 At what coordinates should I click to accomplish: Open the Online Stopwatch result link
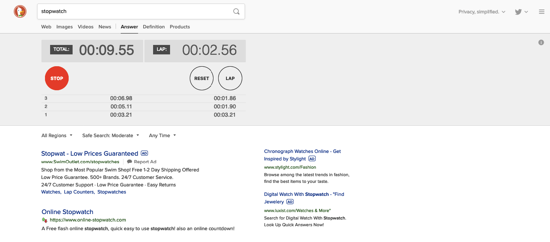67,212
